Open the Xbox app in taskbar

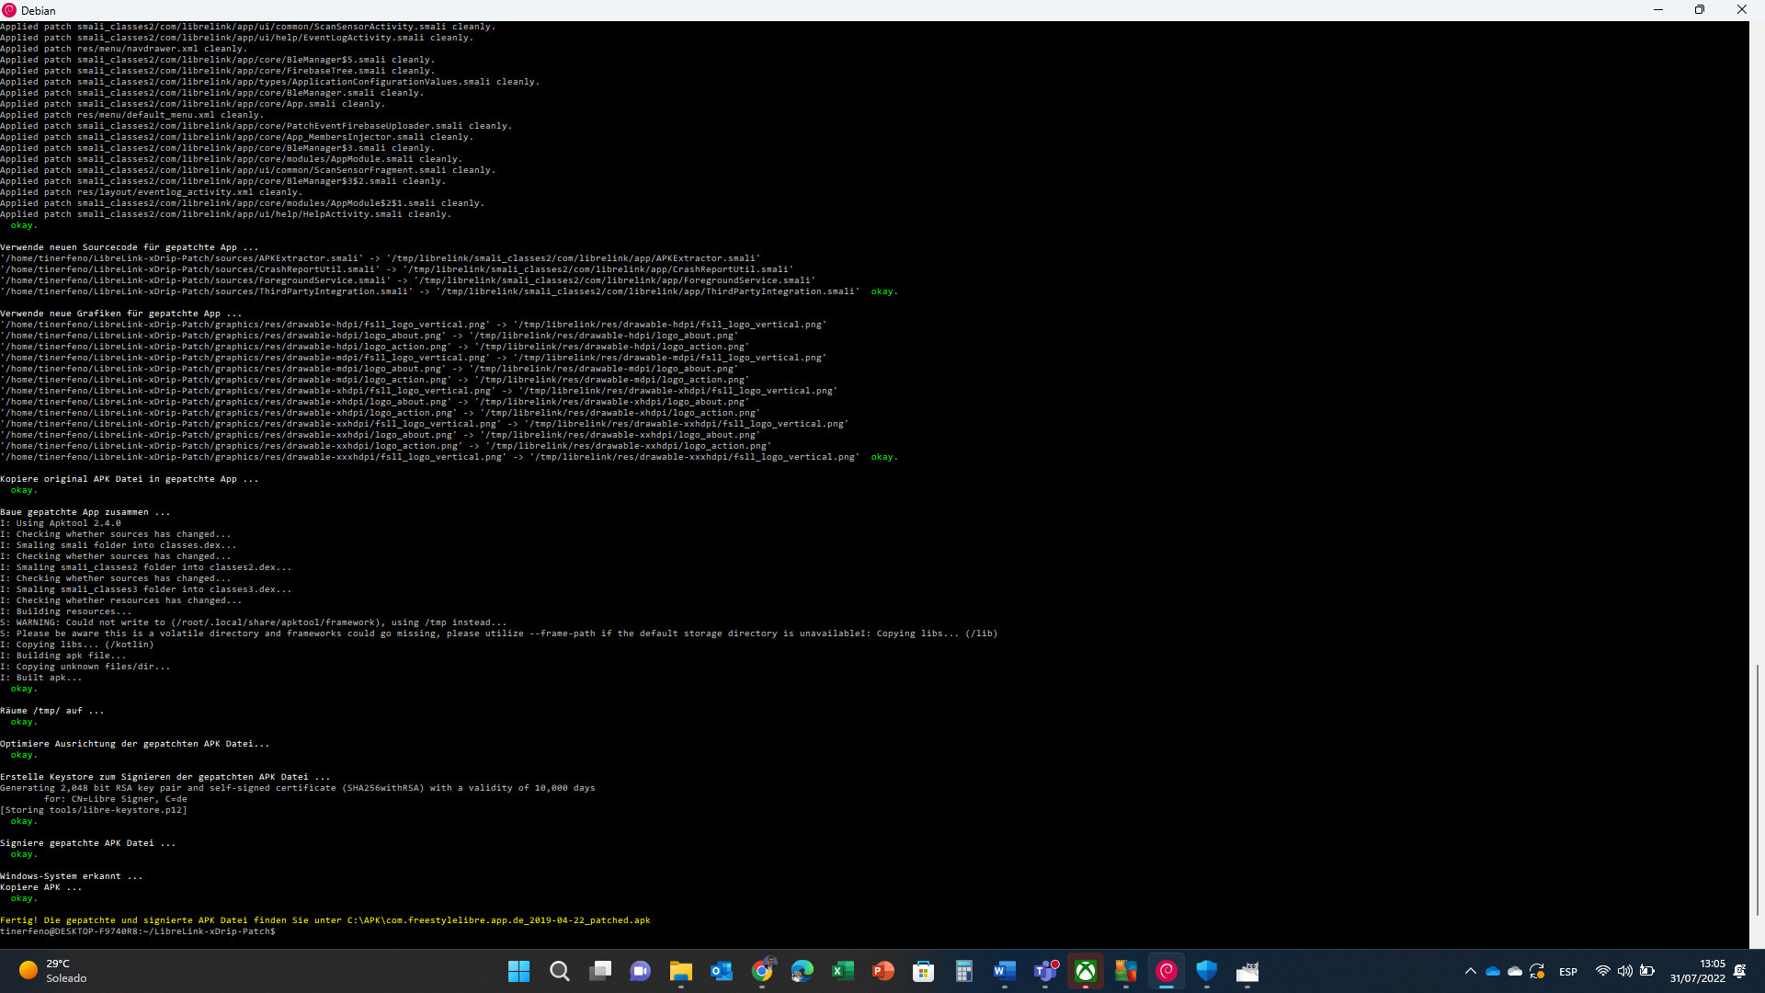click(1086, 971)
